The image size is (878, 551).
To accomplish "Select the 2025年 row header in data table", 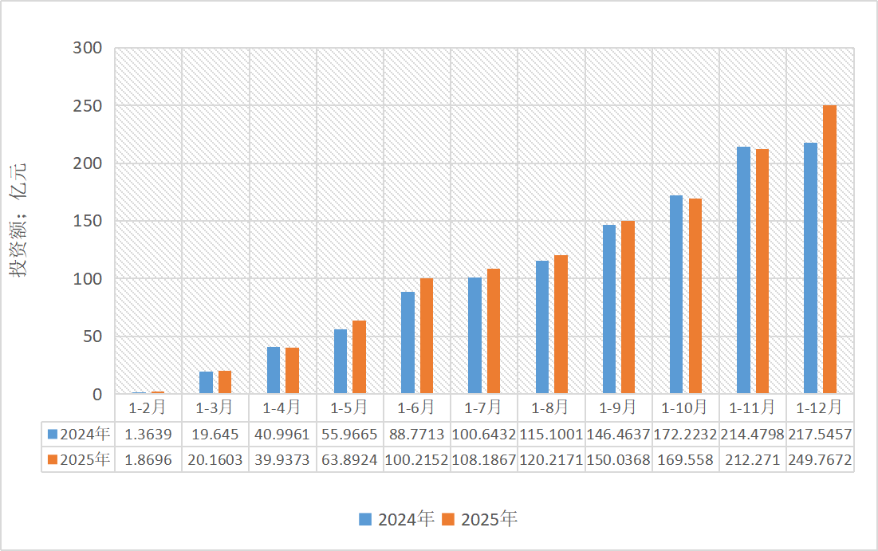I will [x=78, y=459].
